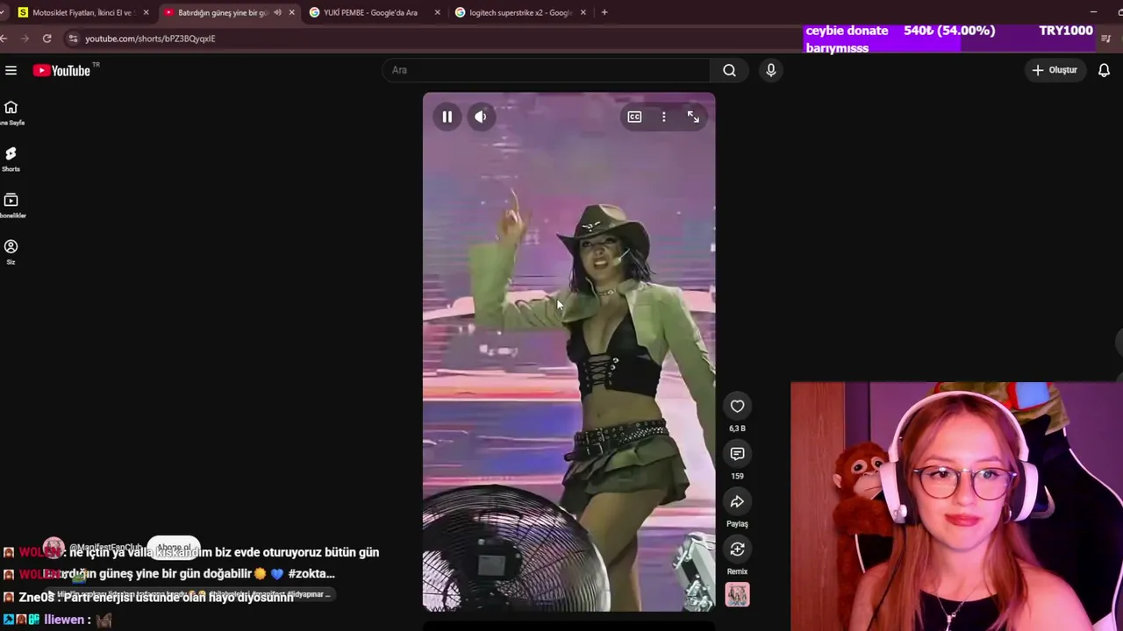
Task: Open Ana Sayfa in the YouTube sidebar
Action: [x=11, y=113]
